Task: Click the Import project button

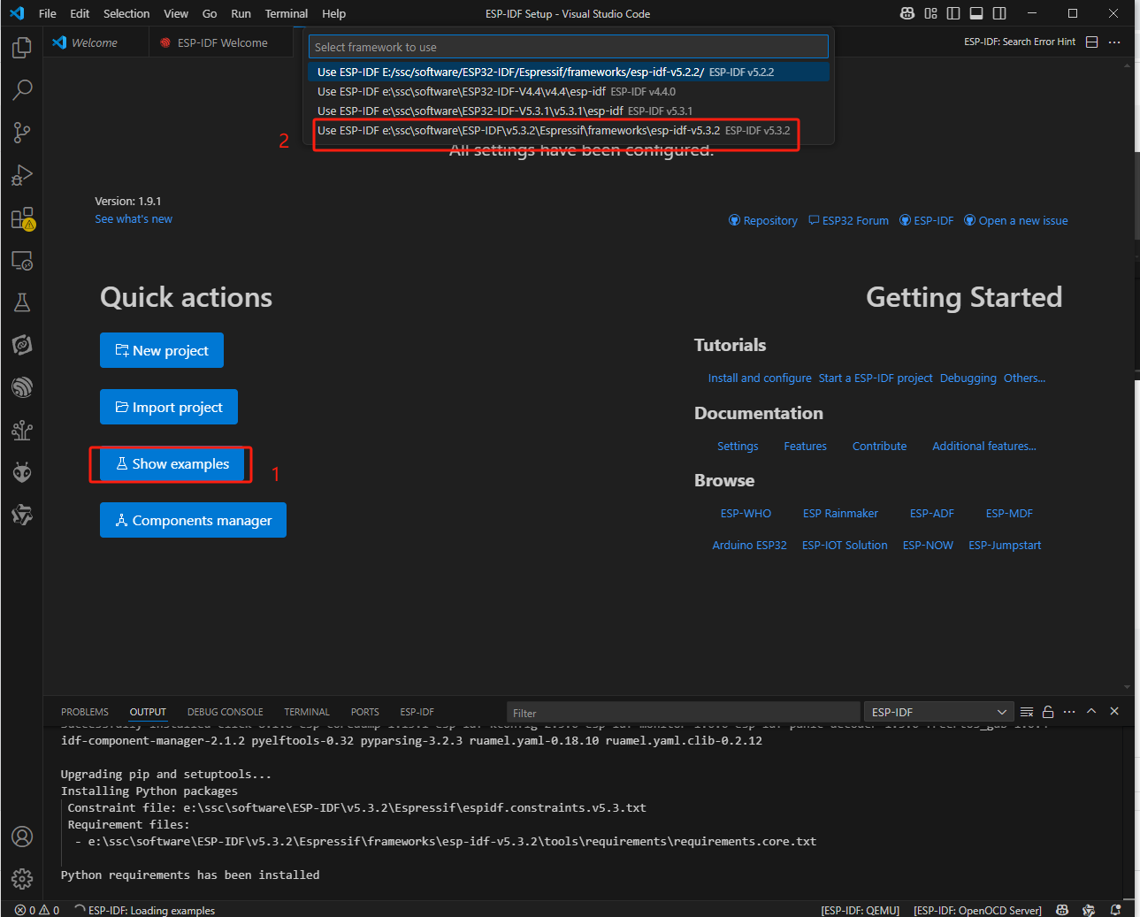Action: tap(169, 407)
